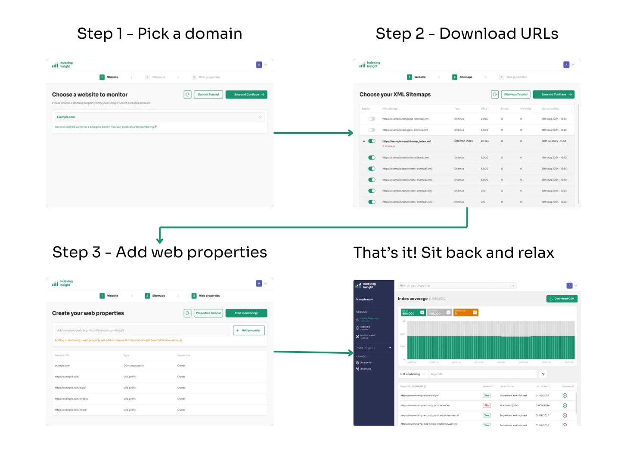Select Web properties step in Step 3 panel
The height and width of the screenshot is (451, 627).
[x=206, y=296]
